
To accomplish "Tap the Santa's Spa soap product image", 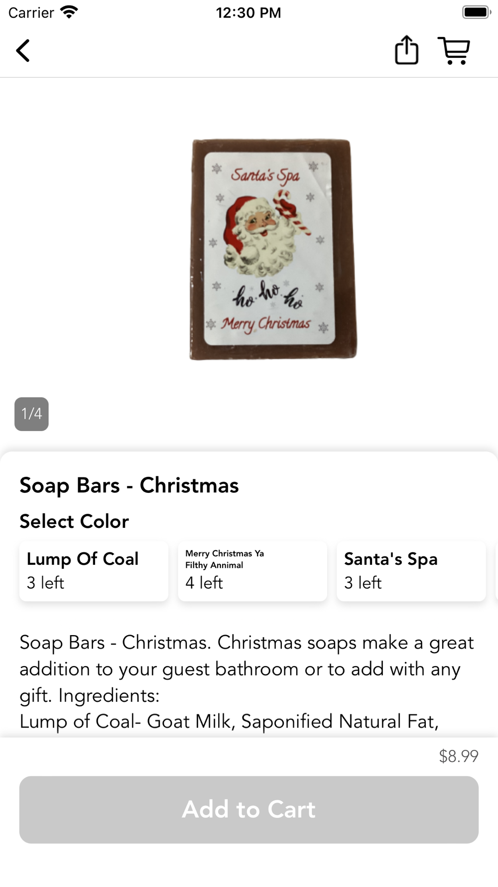I will pyautogui.click(x=273, y=249).
